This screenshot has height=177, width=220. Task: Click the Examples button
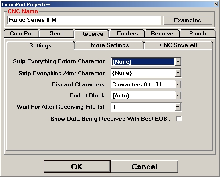[x=188, y=20]
